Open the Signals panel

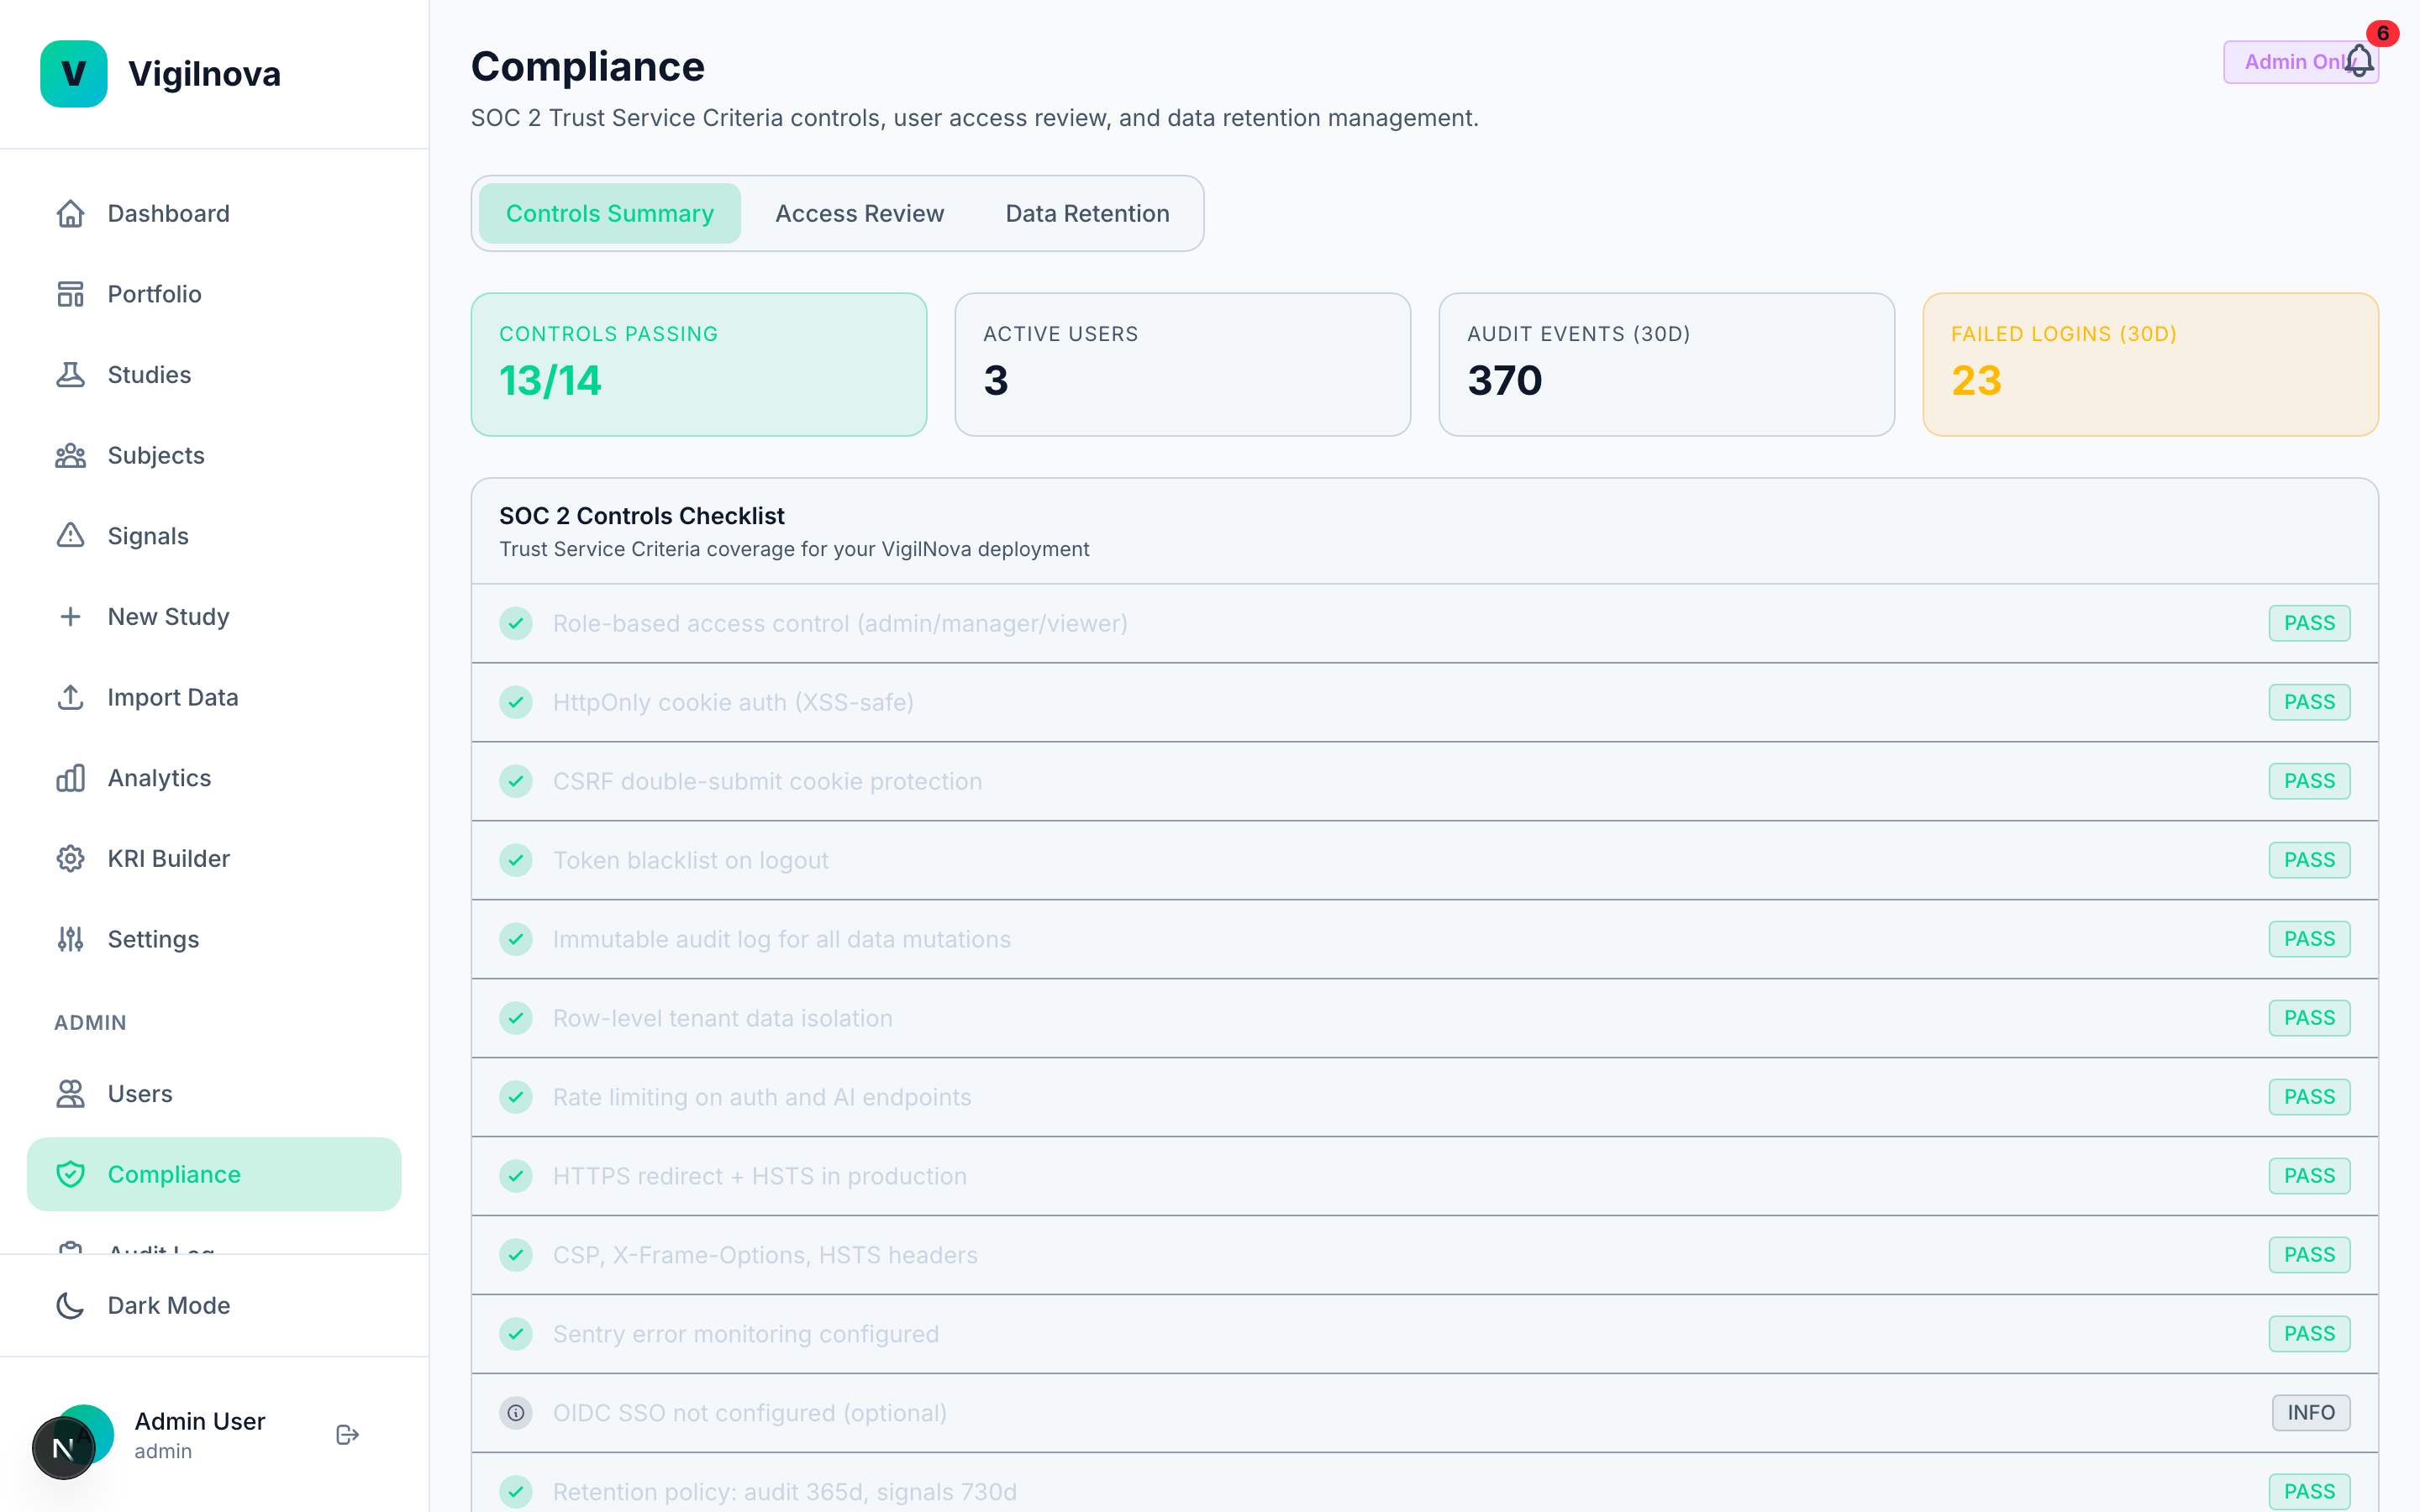pyautogui.click(x=148, y=535)
